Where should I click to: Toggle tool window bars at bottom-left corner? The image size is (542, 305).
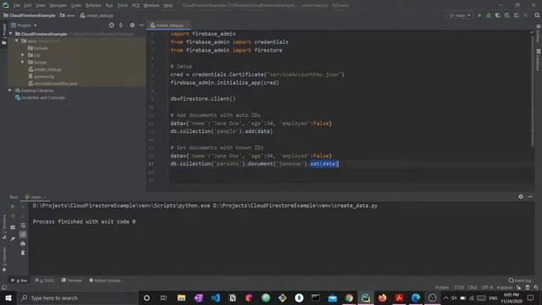4,287
